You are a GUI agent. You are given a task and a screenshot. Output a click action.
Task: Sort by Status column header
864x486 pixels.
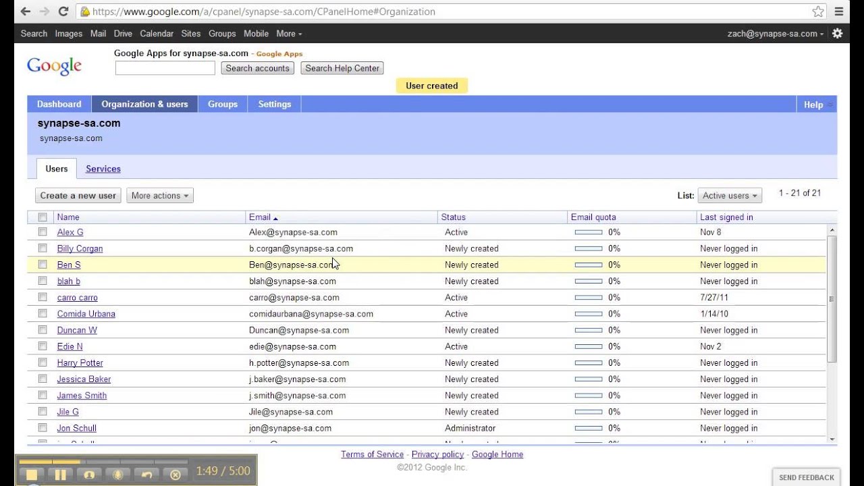454,217
